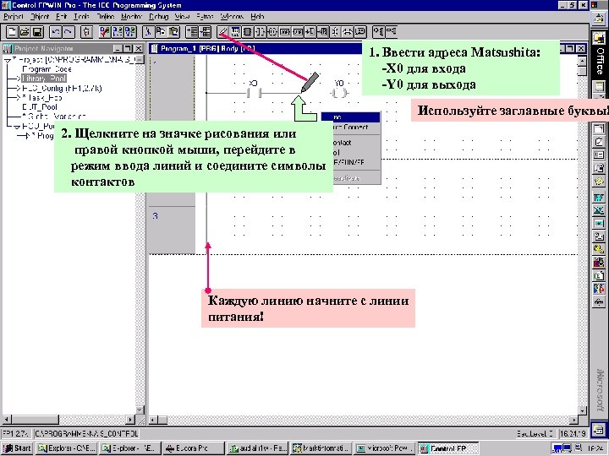Click the insert-rows icon with right arrow
This screenshot has height=456, width=609.
pyautogui.click(x=192, y=32)
